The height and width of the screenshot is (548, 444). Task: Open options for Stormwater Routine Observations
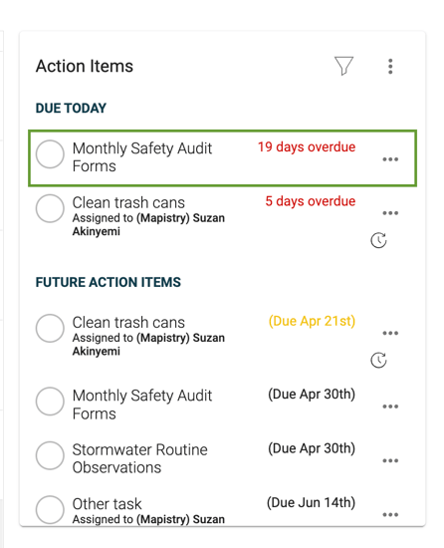(x=390, y=460)
